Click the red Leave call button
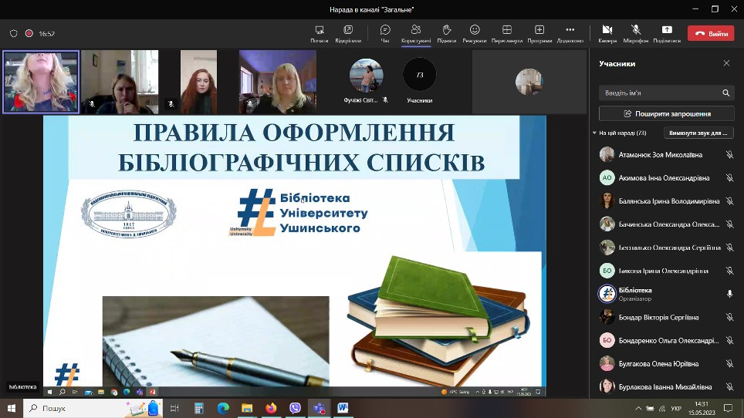 [711, 34]
